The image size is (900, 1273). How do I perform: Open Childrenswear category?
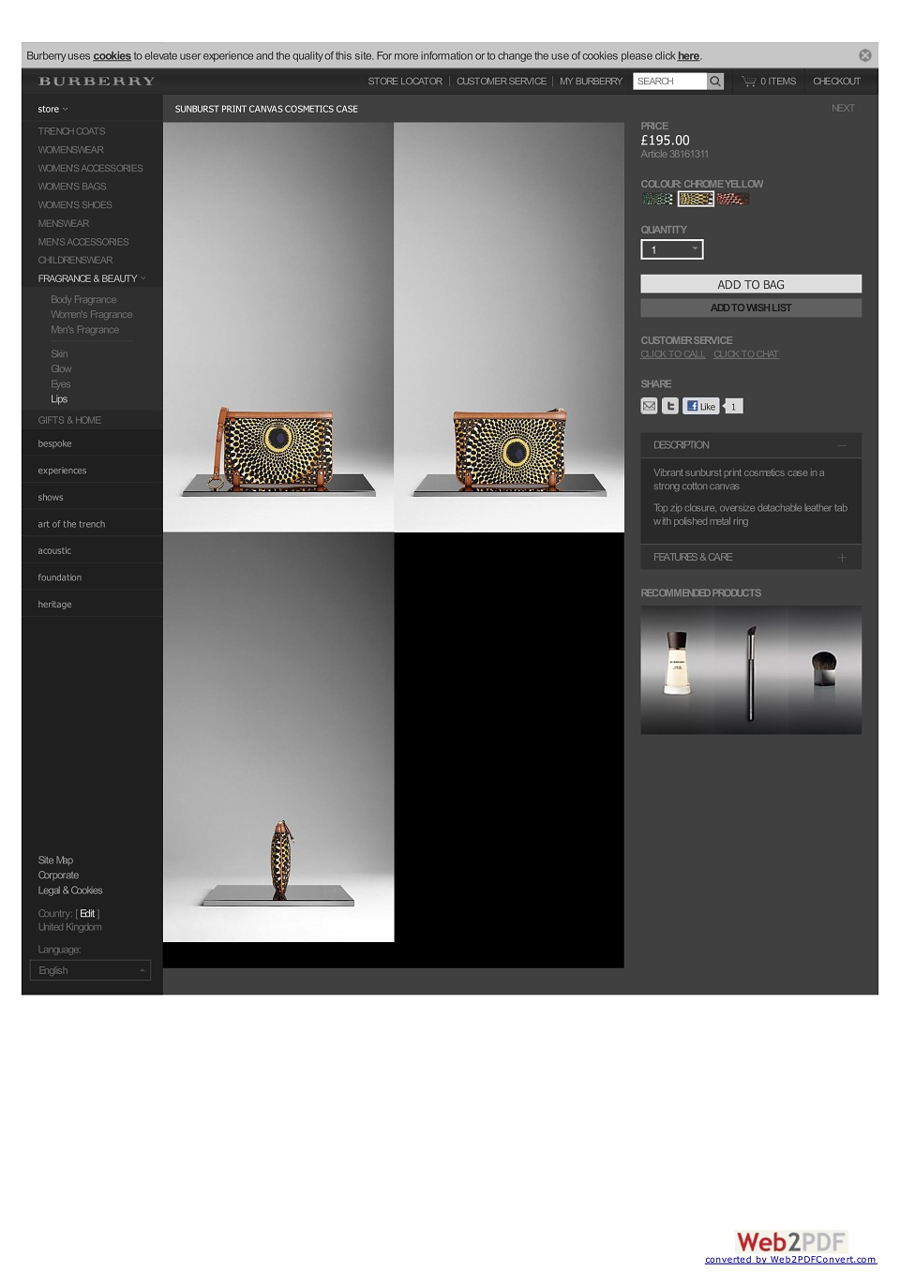click(75, 261)
